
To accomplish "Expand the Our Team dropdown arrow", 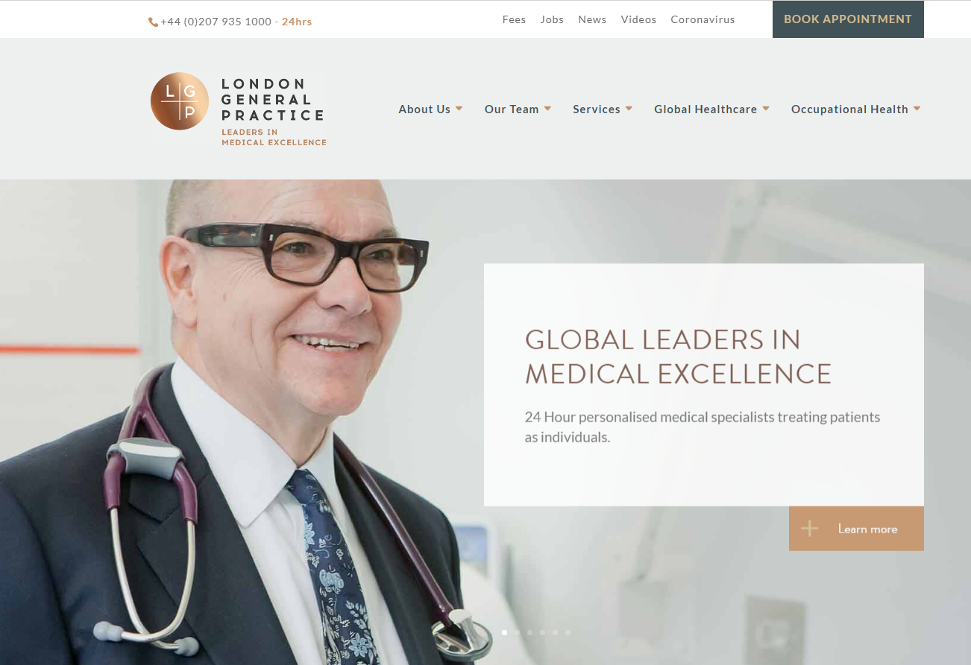I will (x=547, y=109).
